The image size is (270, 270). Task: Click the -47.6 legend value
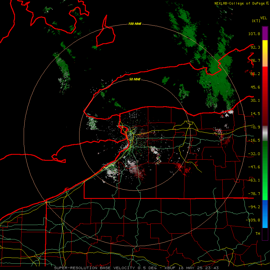(x=254, y=167)
